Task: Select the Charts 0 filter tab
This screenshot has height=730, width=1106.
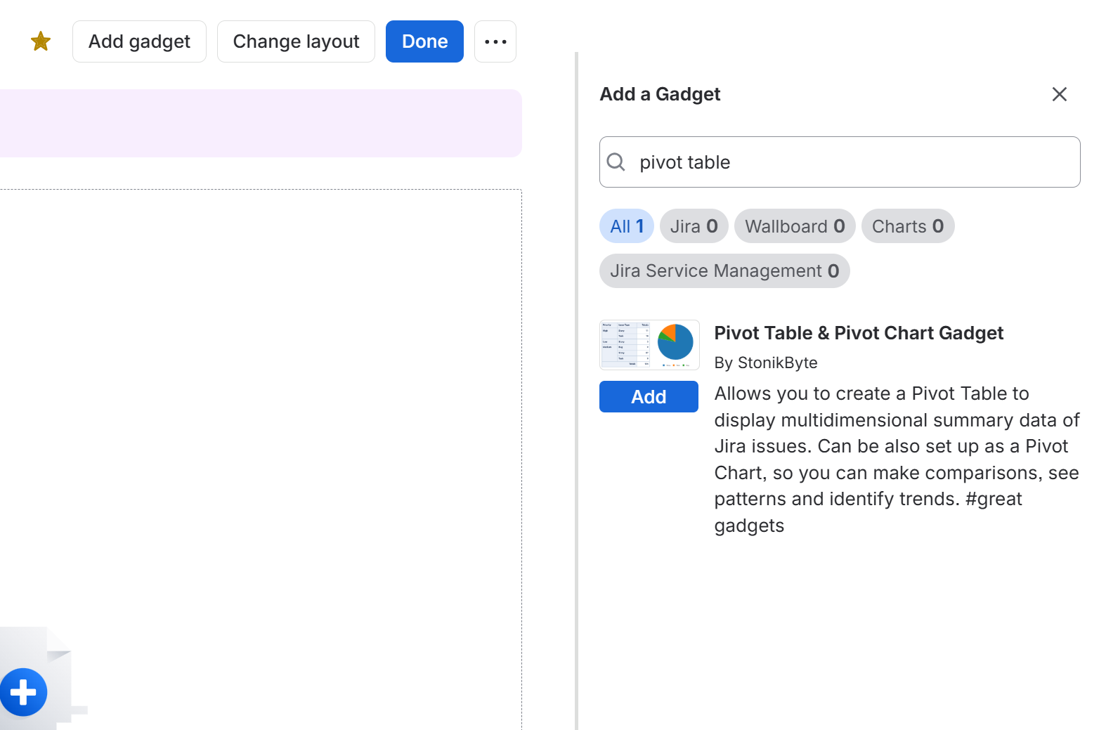Action: 908,226
